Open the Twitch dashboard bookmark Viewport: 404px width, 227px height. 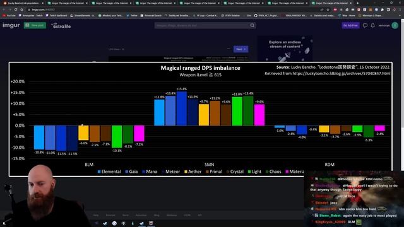point(56,15)
